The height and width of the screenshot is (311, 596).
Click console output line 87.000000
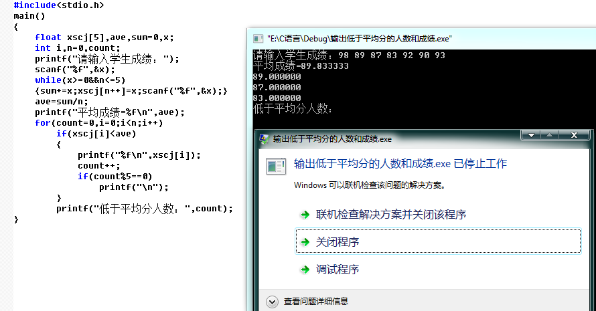click(277, 88)
